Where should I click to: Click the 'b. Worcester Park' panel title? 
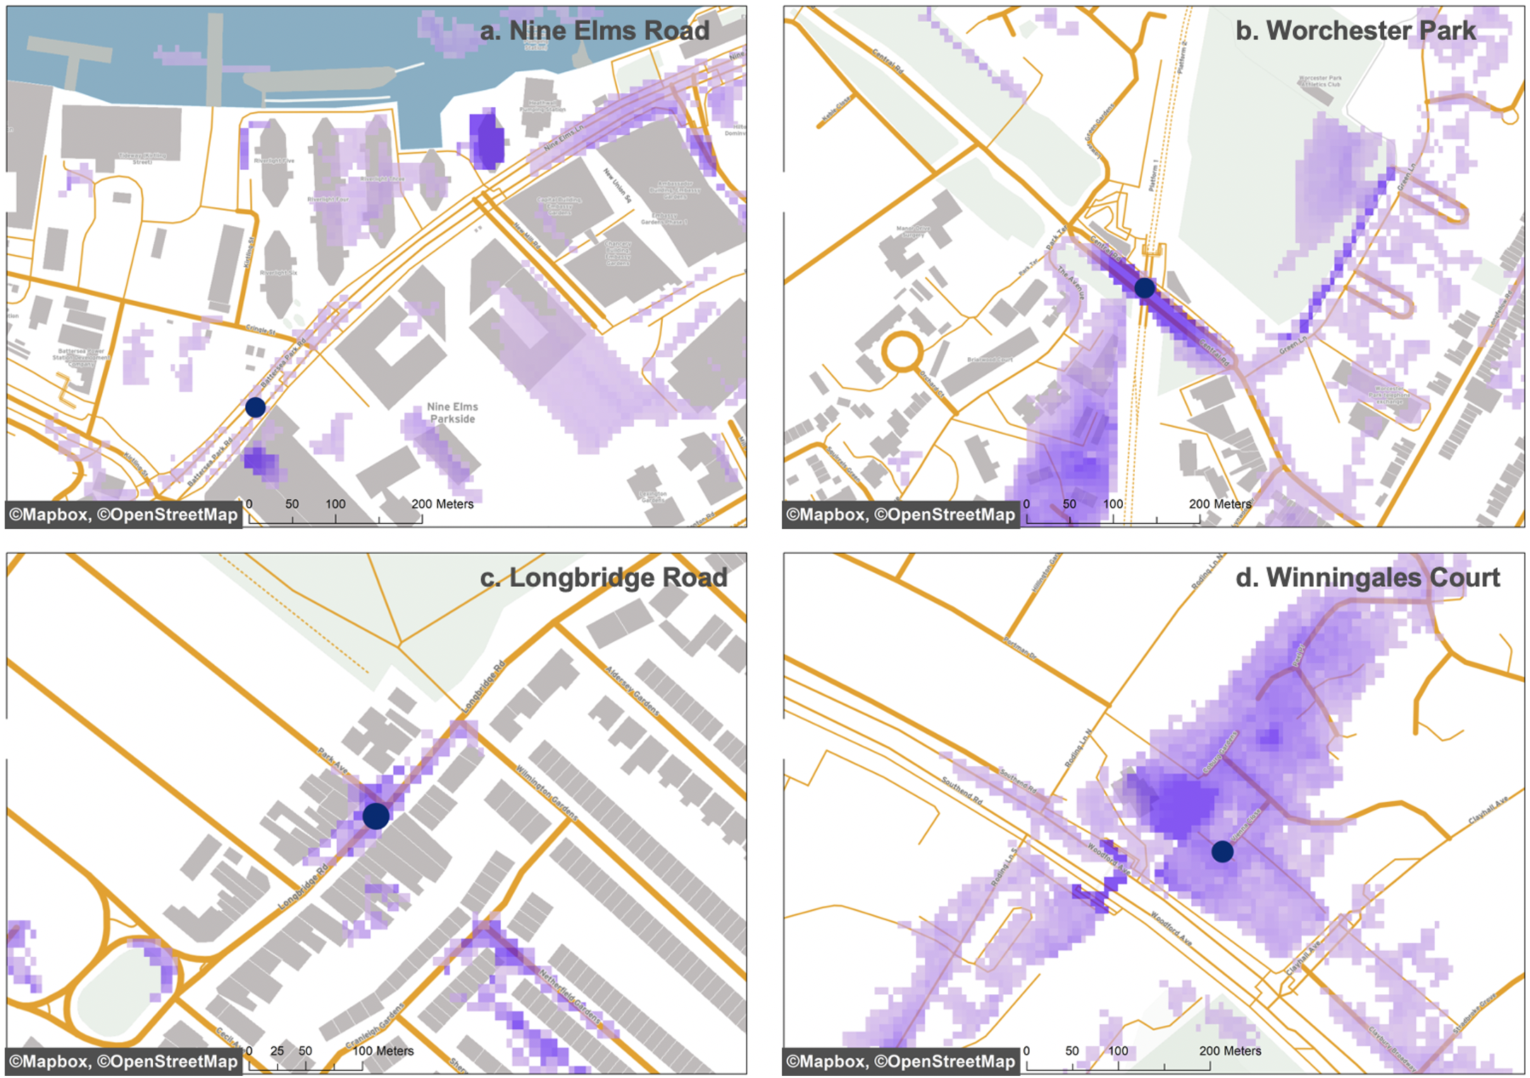[1355, 30]
